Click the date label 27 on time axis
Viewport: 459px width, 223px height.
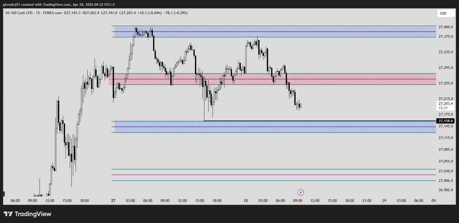tap(113, 201)
